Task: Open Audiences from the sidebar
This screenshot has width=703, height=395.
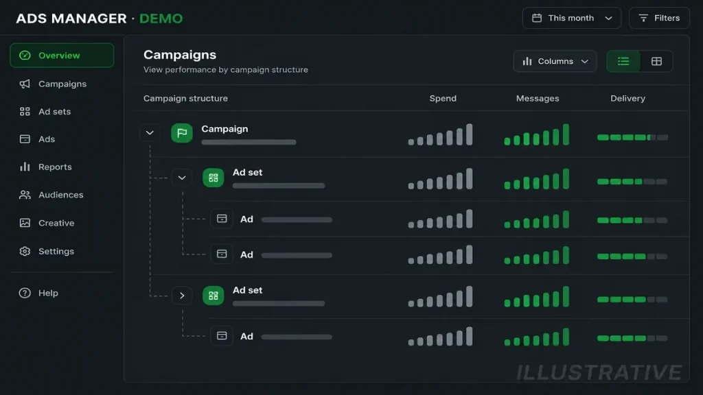Action: coord(62,195)
